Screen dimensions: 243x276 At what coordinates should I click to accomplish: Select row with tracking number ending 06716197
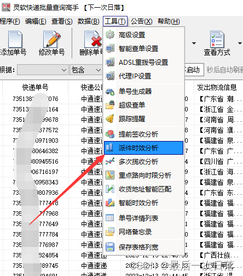(36, 172)
